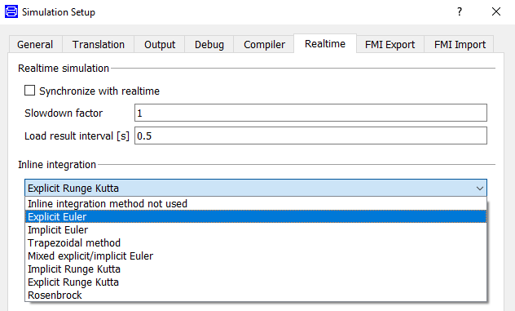515x311 pixels.
Task: Pick the Trapezoidal method option
Action: click(x=256, y=243)
